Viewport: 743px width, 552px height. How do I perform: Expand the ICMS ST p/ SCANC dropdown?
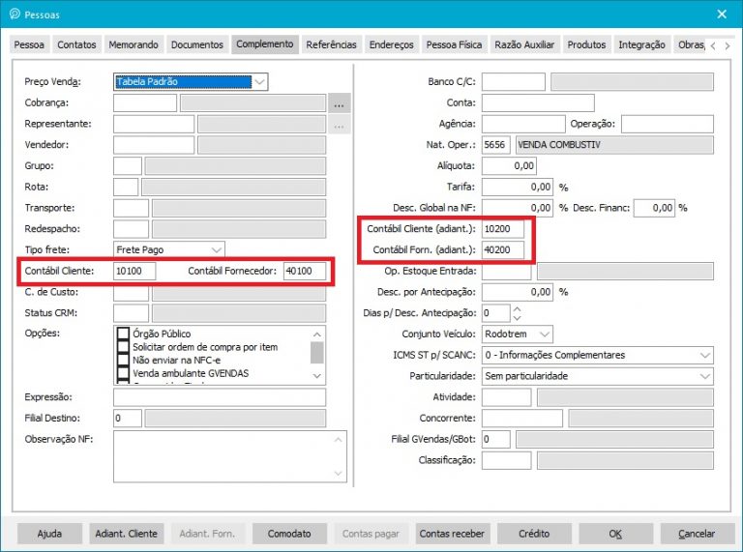click(705, 355)
